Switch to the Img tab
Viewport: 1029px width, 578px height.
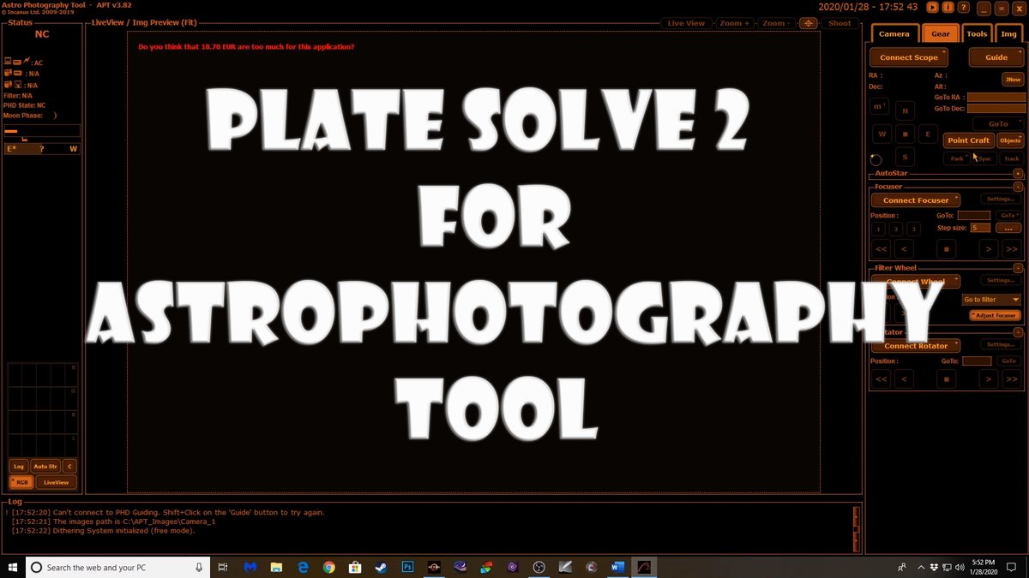1009,33
